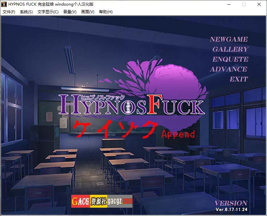This screenshot has width=267, height=216.
Task: Select ENQUETE on the title screen
Action: click(230, 59)
